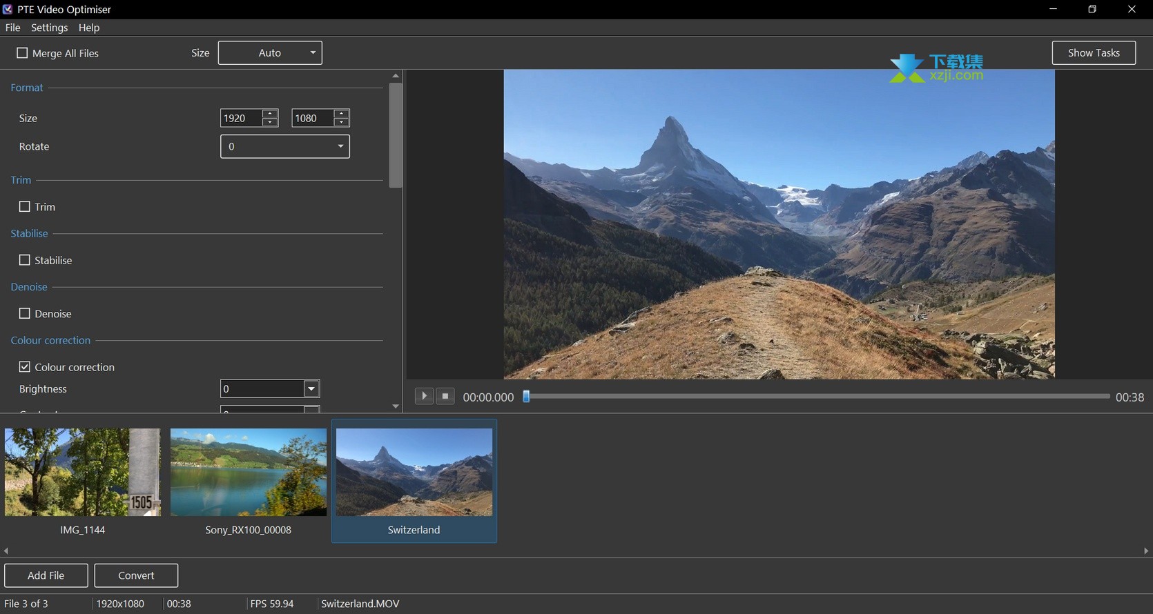Viewport: 1153px width, 614px height.
Task: Decrease the height value with down arrow
Action: (341, 122)
